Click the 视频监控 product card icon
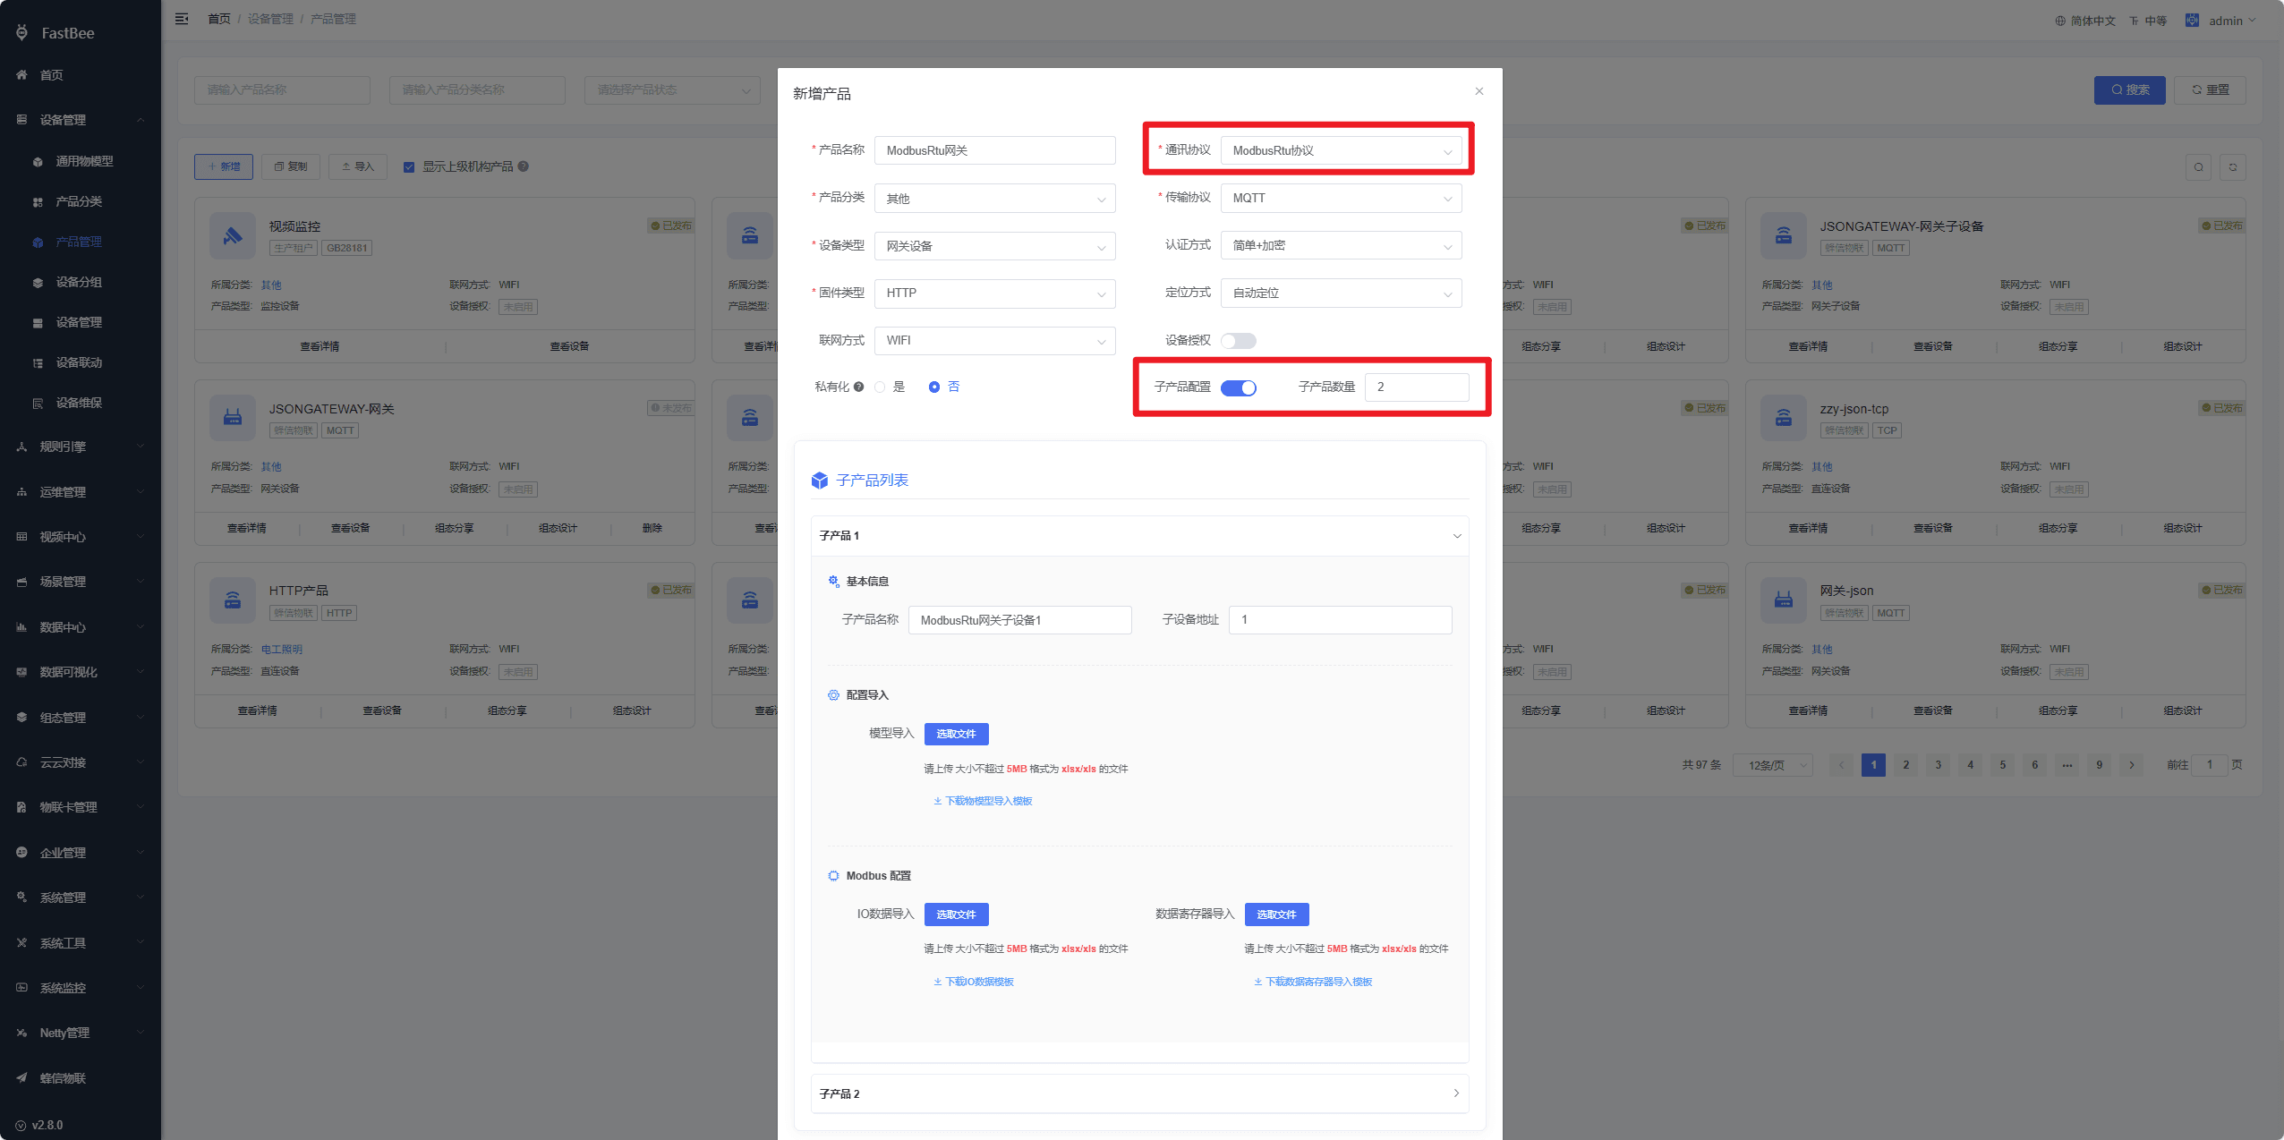This screenshot has height=1140, width=2284. click(233, 236)
